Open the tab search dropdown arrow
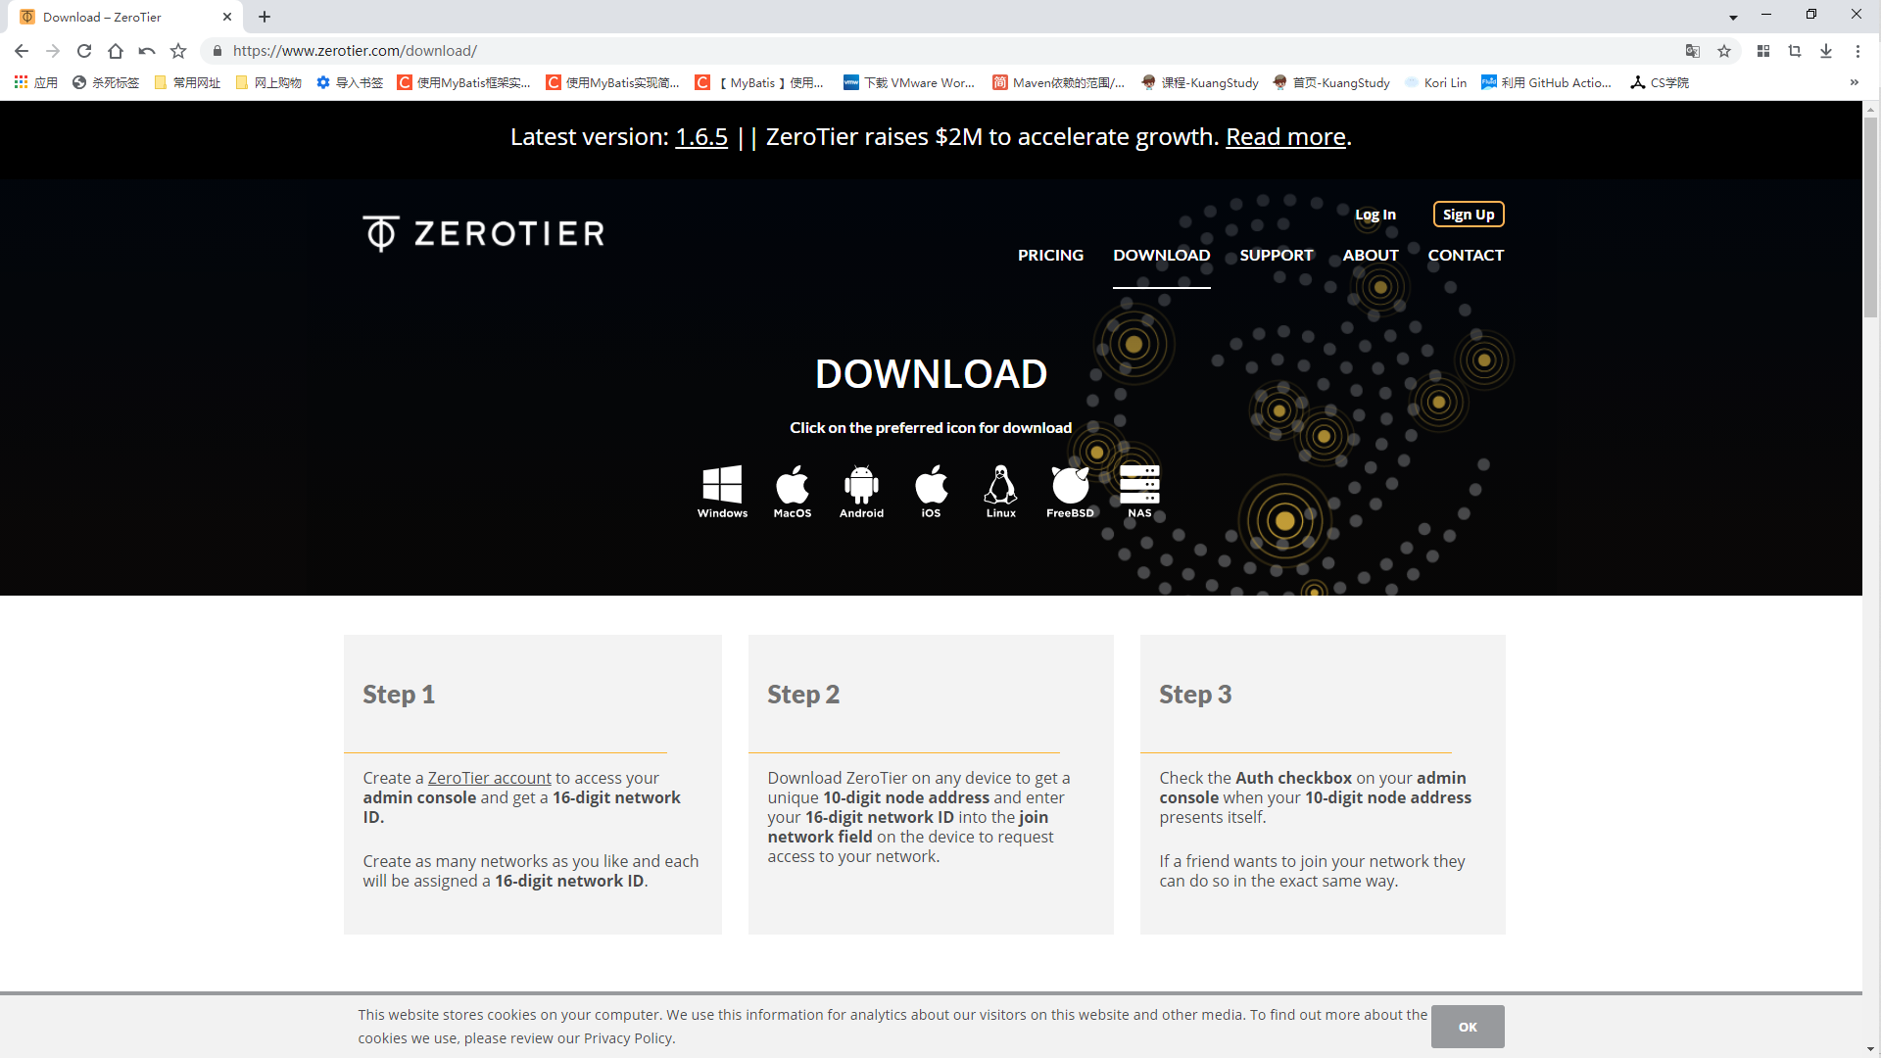This screenshot has width=1881, height=1058. point(1733,17)
